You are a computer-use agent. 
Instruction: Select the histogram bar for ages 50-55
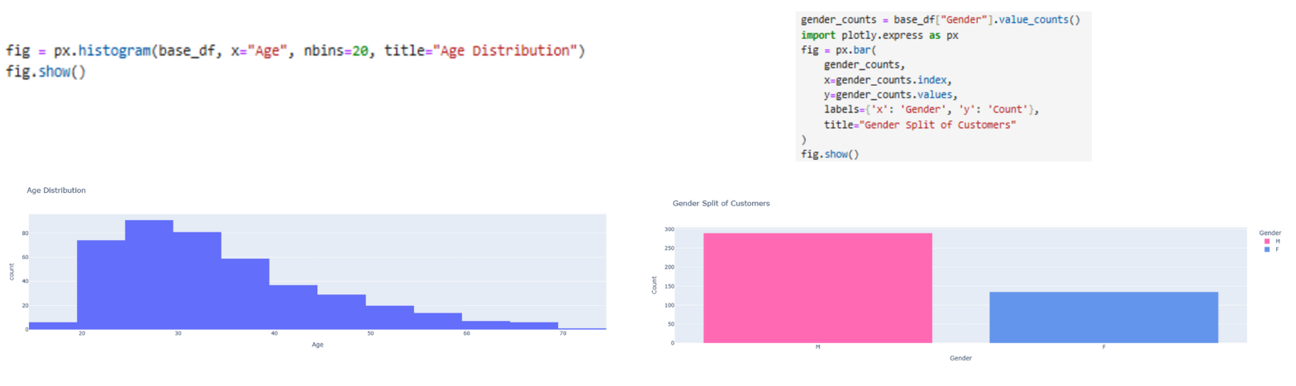pos(390,318)
